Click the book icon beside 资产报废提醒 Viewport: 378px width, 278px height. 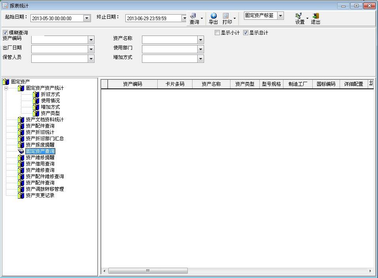point(21,145)
